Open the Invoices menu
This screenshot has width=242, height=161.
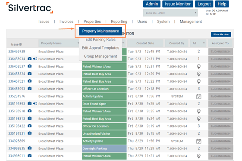[66, 22]
